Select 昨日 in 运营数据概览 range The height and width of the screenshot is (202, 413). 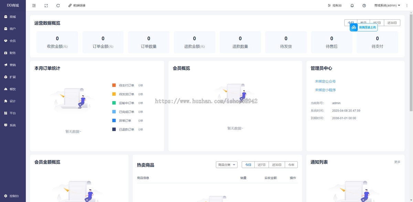[x=363, y=23]
